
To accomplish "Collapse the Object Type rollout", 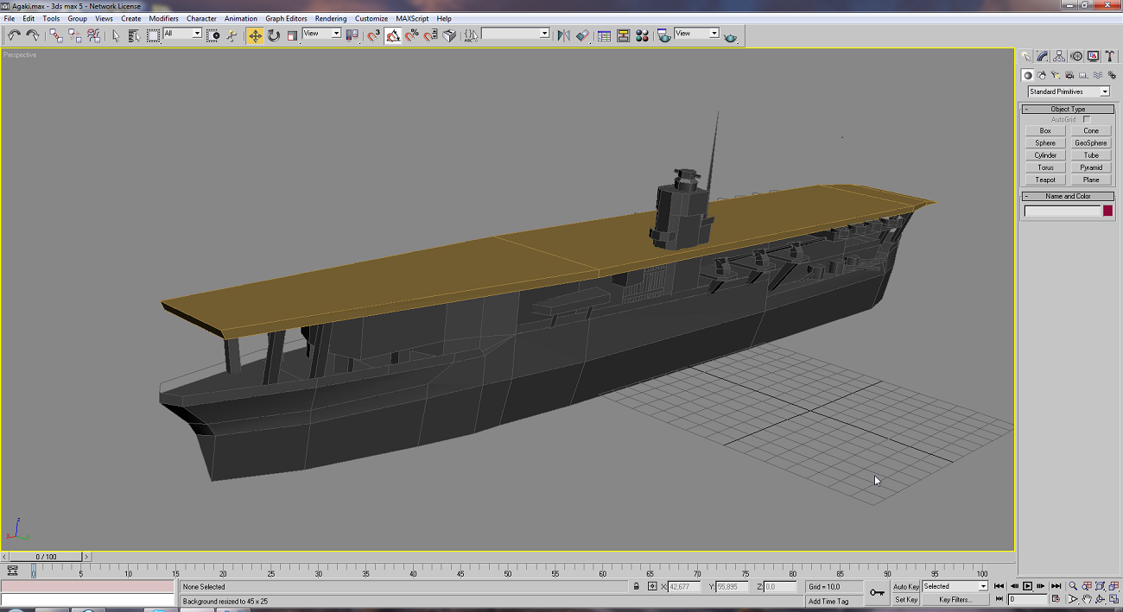I will [x=1068, y=109].
